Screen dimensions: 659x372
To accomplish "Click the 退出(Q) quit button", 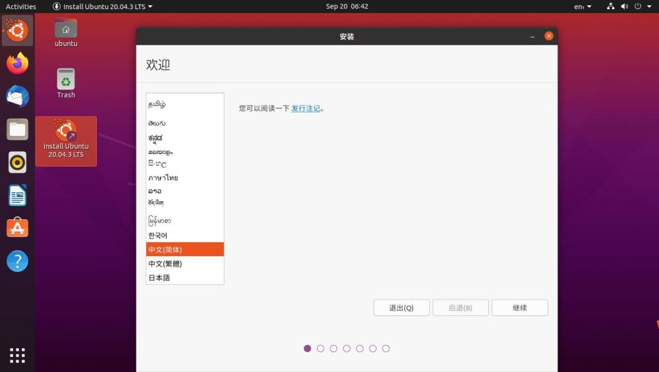I will [x=401, y=307].
